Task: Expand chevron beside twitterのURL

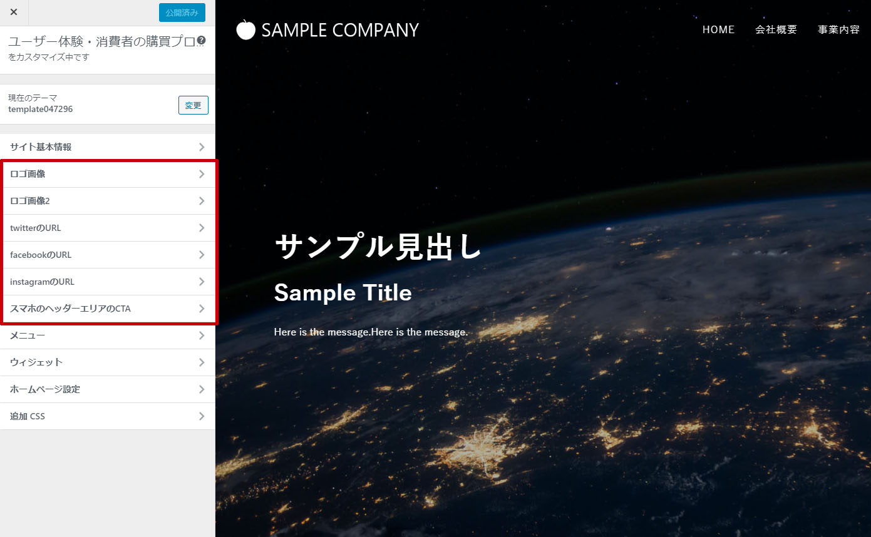Action: click(x=202, y=228)
